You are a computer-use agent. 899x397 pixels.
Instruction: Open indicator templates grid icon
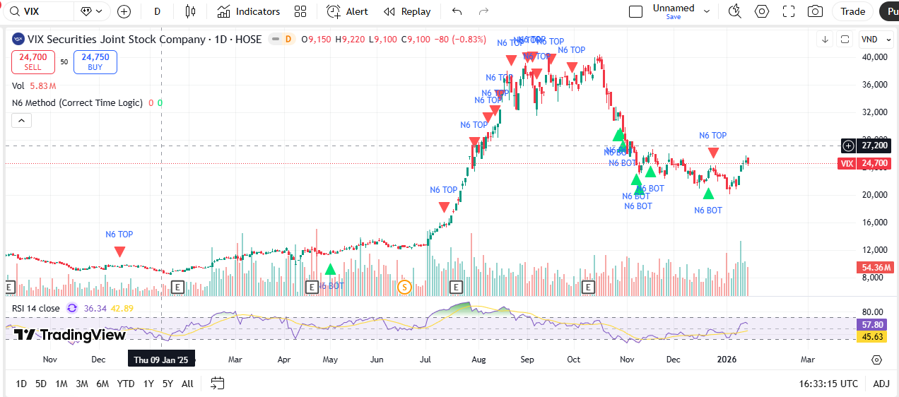[300, 11]
